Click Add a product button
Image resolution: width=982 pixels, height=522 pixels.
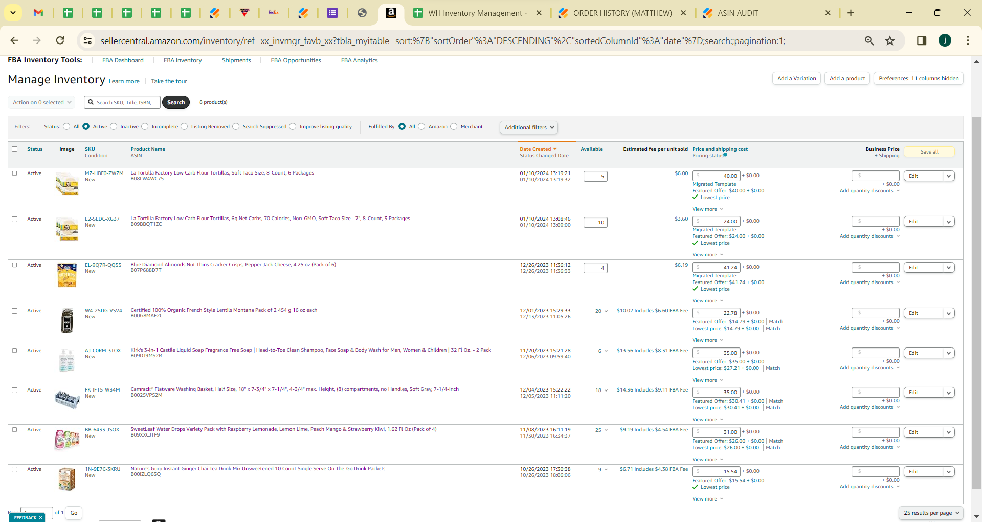(x=847, y=78)
